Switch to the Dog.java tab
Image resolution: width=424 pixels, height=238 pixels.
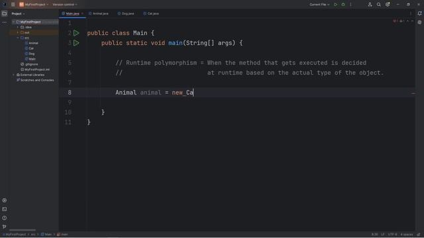[126, 13]
